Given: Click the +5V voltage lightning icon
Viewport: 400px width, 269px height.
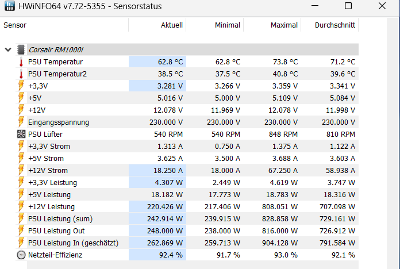Looking at the screenshot, I should click(21, 98).
